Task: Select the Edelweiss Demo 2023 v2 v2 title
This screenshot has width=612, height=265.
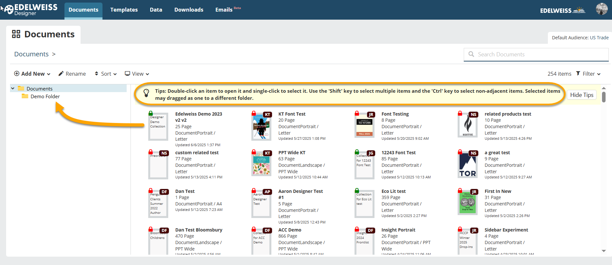Action: click(x=199, y=117)
